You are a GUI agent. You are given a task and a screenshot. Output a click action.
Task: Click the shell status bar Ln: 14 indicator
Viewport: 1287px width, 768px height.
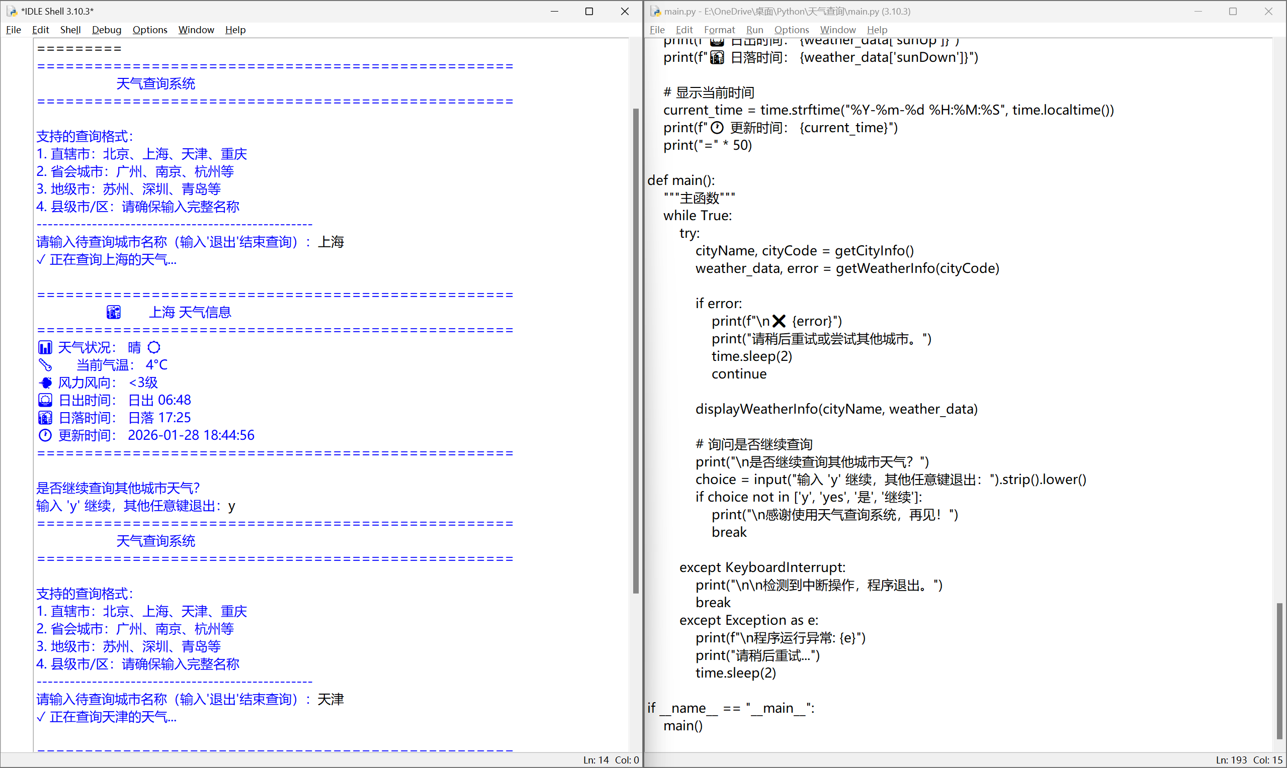click(x=595, y=760)
